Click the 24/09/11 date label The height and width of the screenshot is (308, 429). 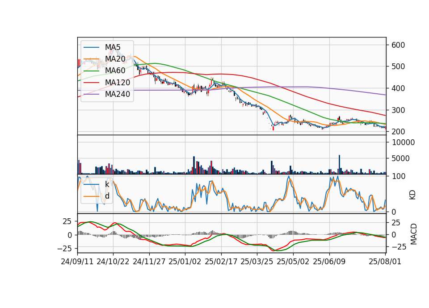pyautogui.click(x=77, y=262)
